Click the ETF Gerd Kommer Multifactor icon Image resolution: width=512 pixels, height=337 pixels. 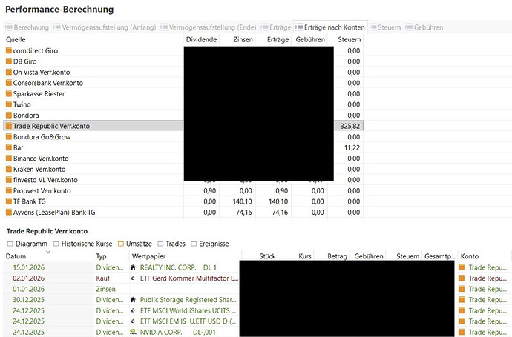(x=132, y=278)
